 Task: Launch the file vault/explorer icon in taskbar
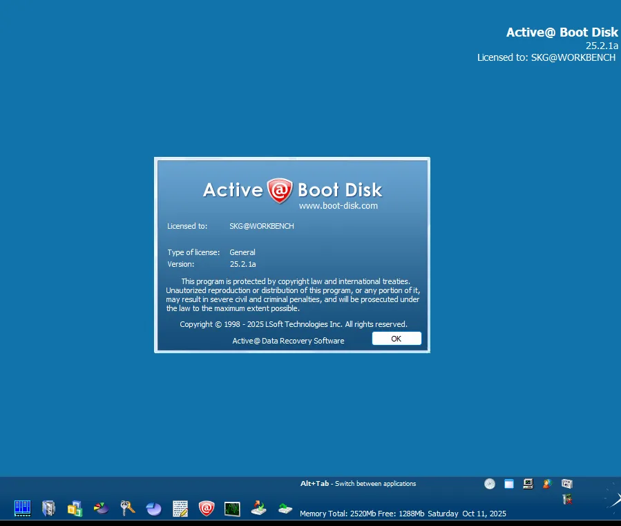(49, 508)
